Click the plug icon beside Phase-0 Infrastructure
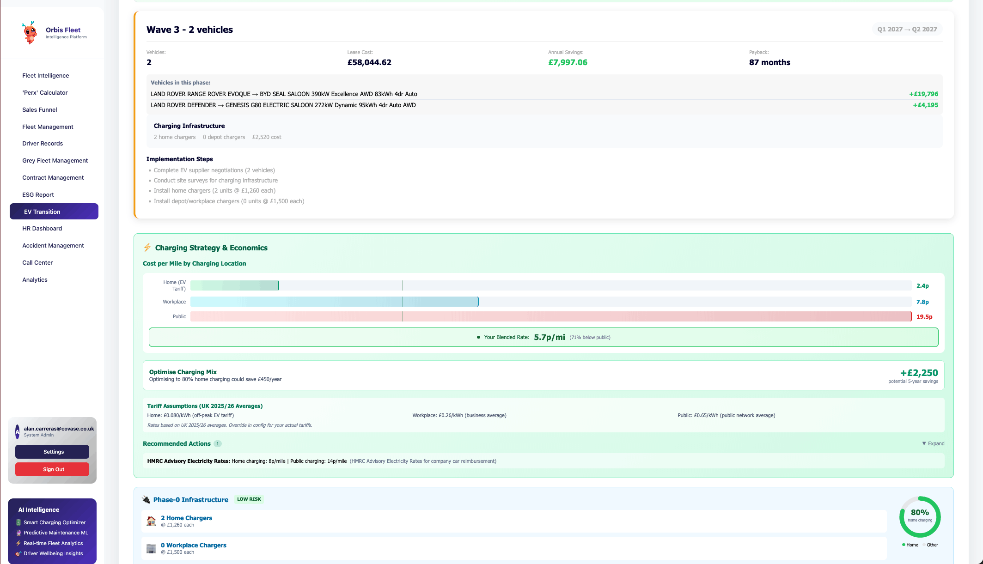This screenshot has width=983, height=564. tap(146, 499)
